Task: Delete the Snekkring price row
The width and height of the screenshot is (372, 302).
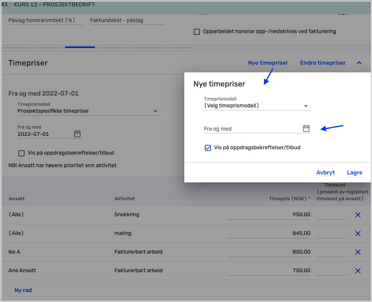Action: [x=358, y=215]
